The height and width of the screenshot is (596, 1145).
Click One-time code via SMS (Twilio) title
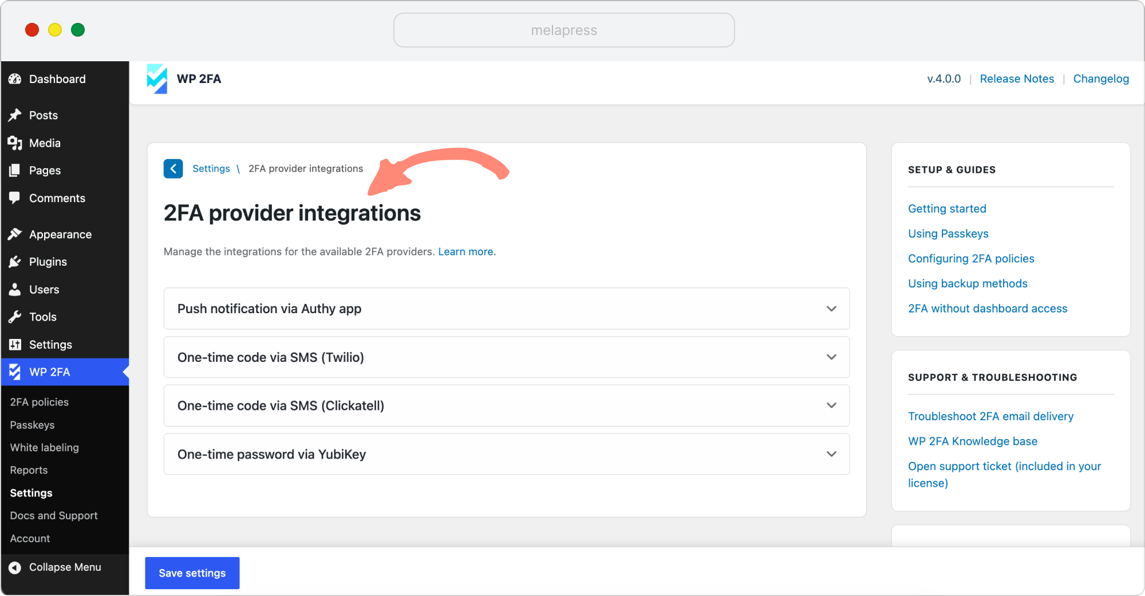click(x=271, y=357)
